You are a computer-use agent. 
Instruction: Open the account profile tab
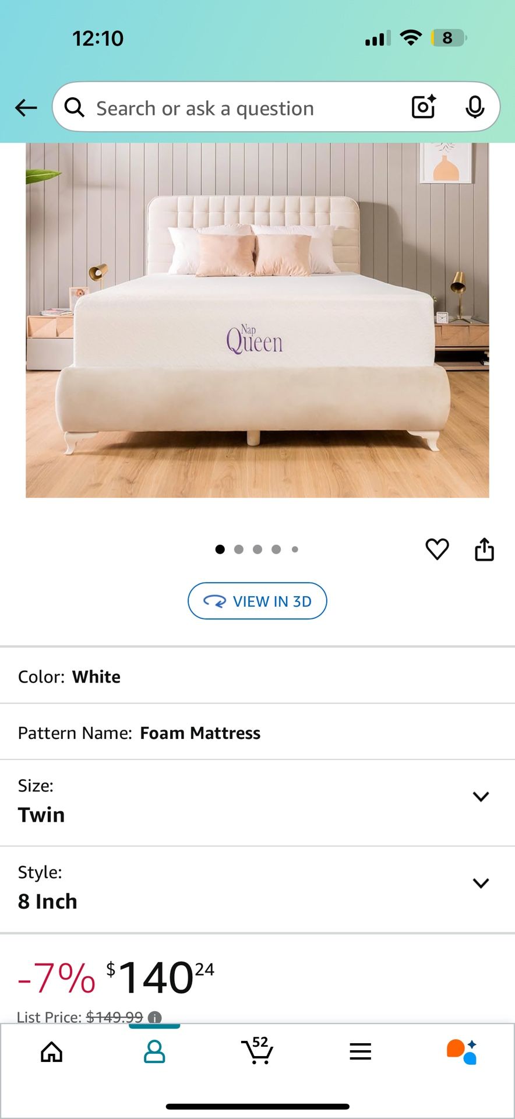pyautogui.click(x=154, y=1051)
